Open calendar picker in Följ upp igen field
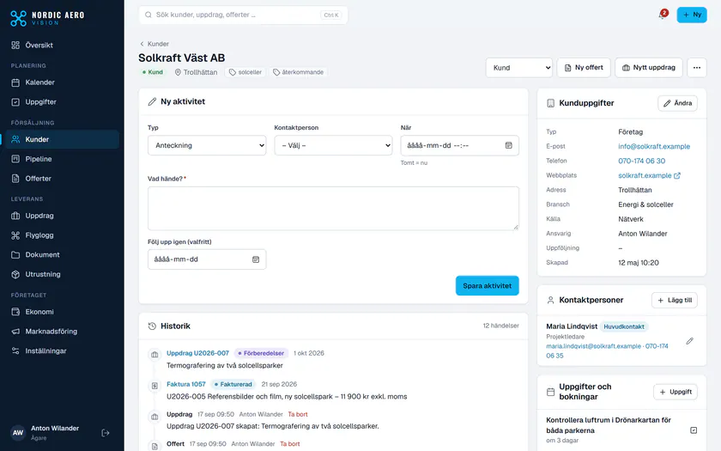 (256, 259)
